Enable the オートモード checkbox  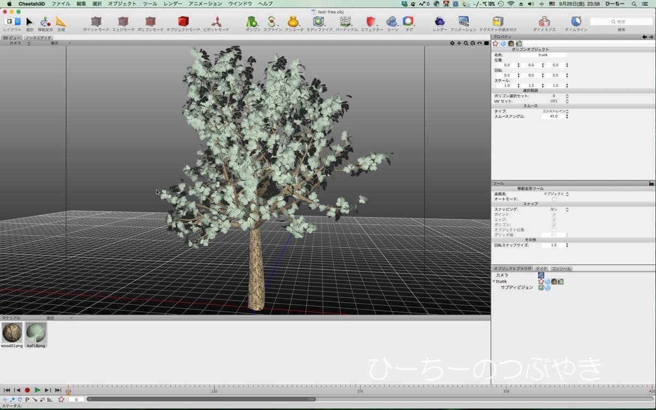point(554,199)
